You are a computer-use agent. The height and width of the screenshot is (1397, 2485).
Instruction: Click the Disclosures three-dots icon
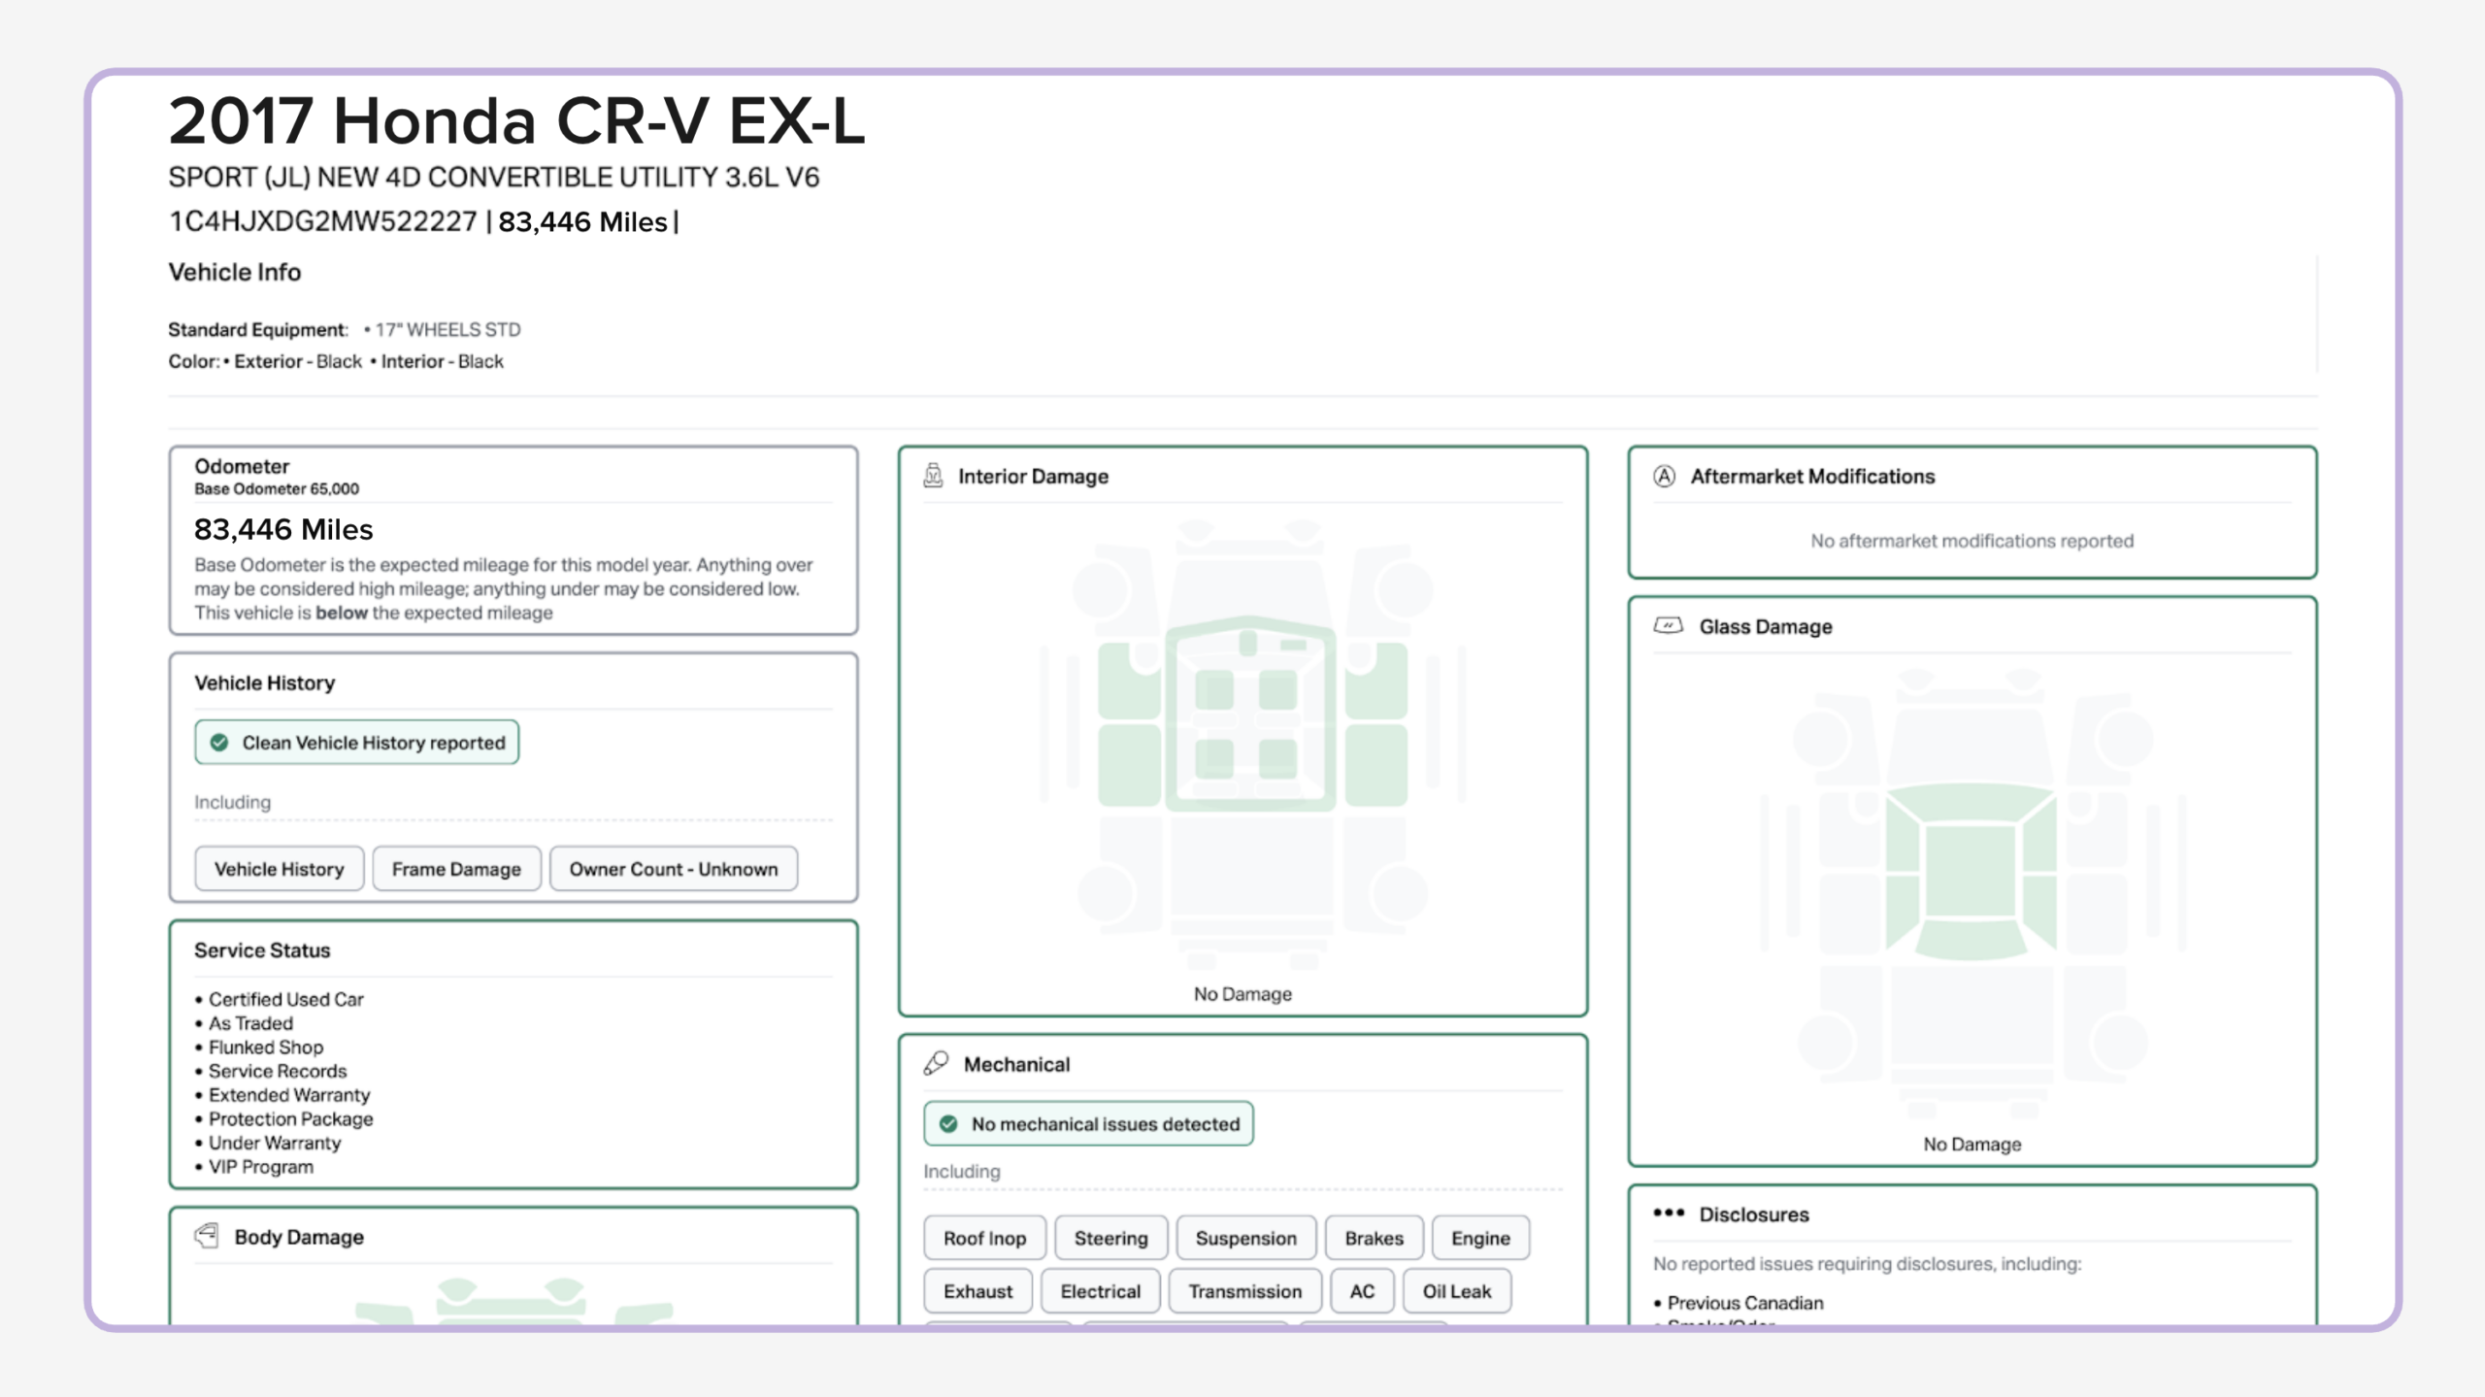coord(1669,1213)
